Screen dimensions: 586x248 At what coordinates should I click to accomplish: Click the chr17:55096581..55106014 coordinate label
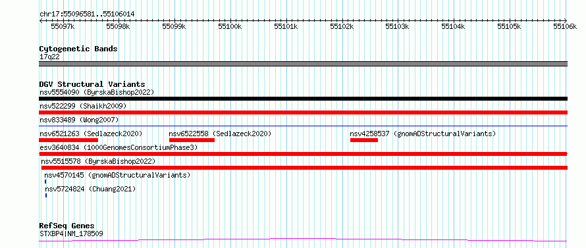coord(87,14)
